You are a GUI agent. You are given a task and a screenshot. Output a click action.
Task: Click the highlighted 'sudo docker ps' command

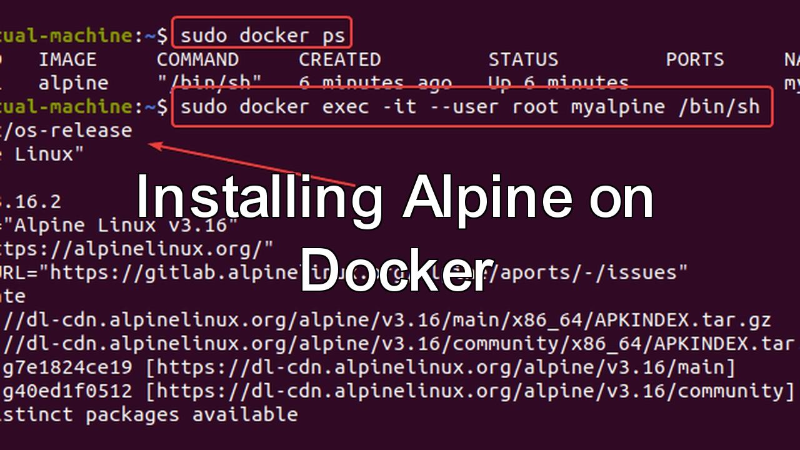tap(262, 36)
